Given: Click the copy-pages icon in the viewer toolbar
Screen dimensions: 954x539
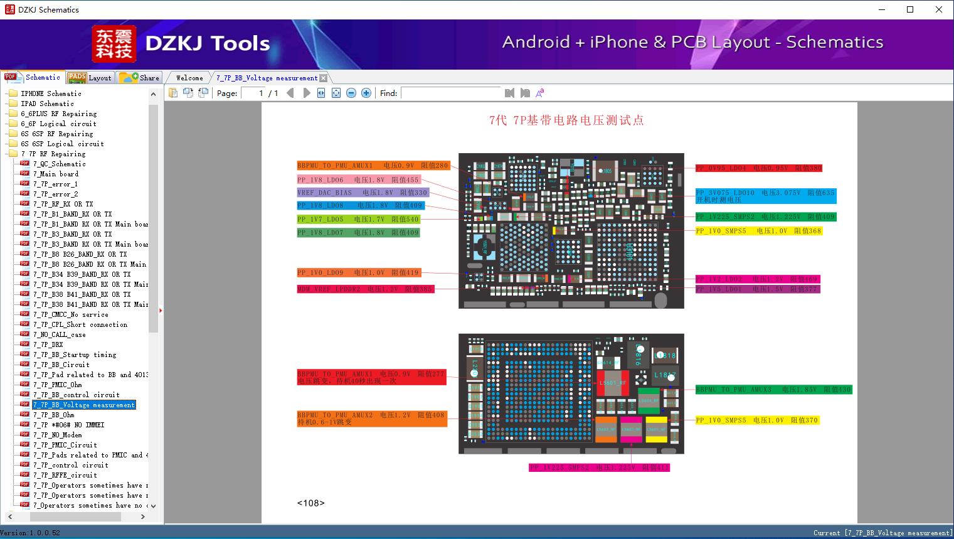Looking at the screenshot, I should coord(173,93).
